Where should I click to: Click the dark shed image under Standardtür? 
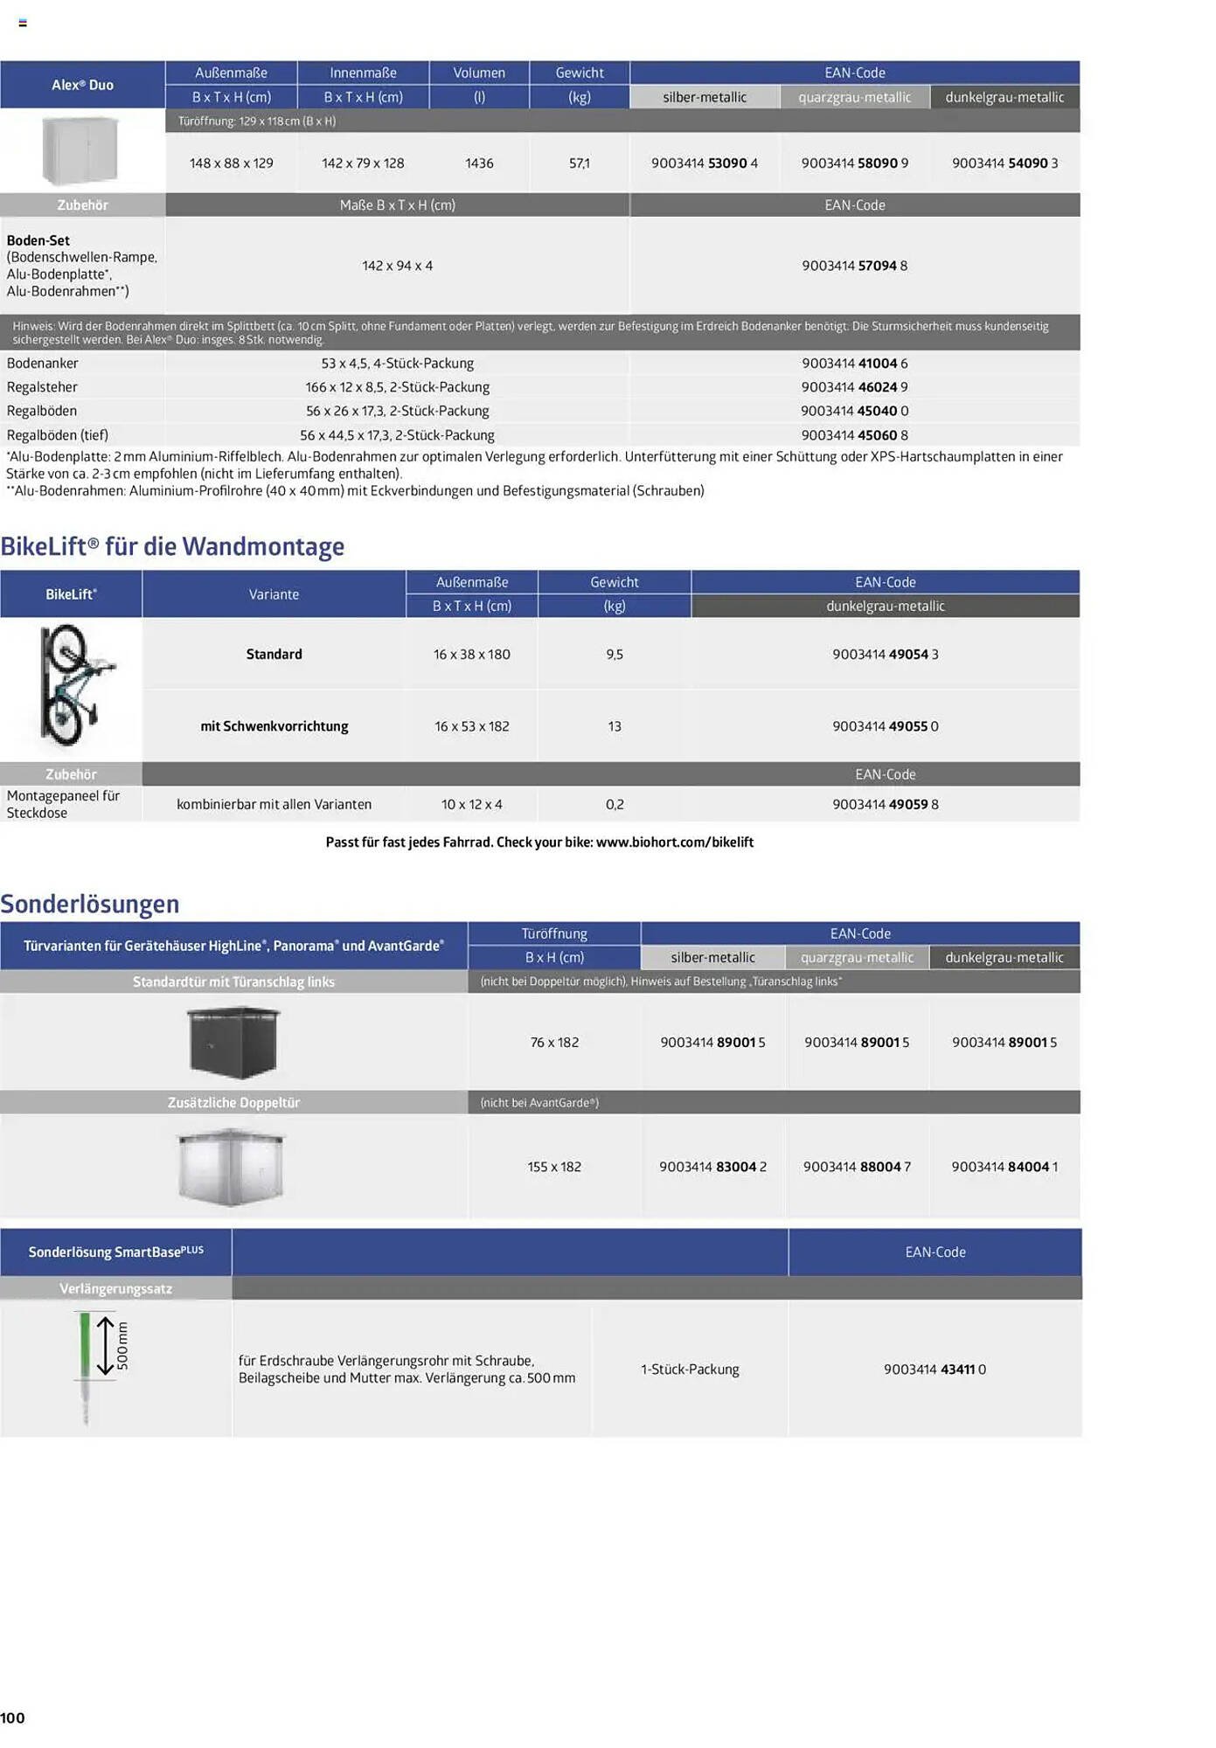pyautogui.click(x=233, y=1041)
